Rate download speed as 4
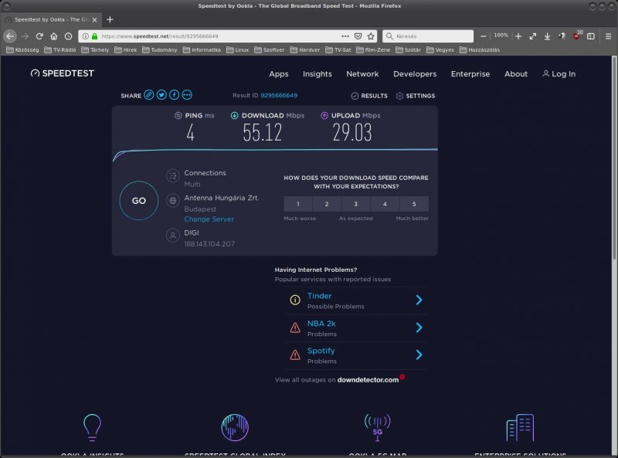The height and width of the screenshot is (458, 618). click(385, 204)
